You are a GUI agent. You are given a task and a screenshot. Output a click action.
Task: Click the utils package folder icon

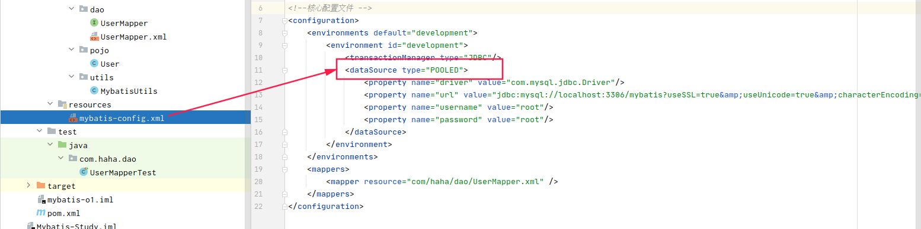click(x=83, y=77)
